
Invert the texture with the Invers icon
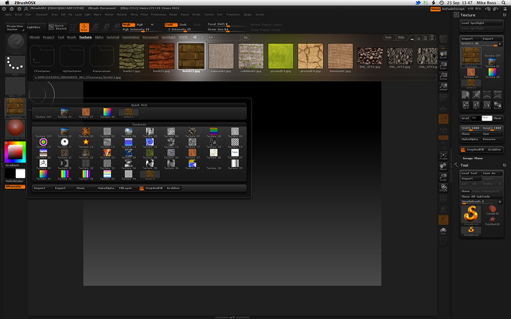tap(499, 105)
